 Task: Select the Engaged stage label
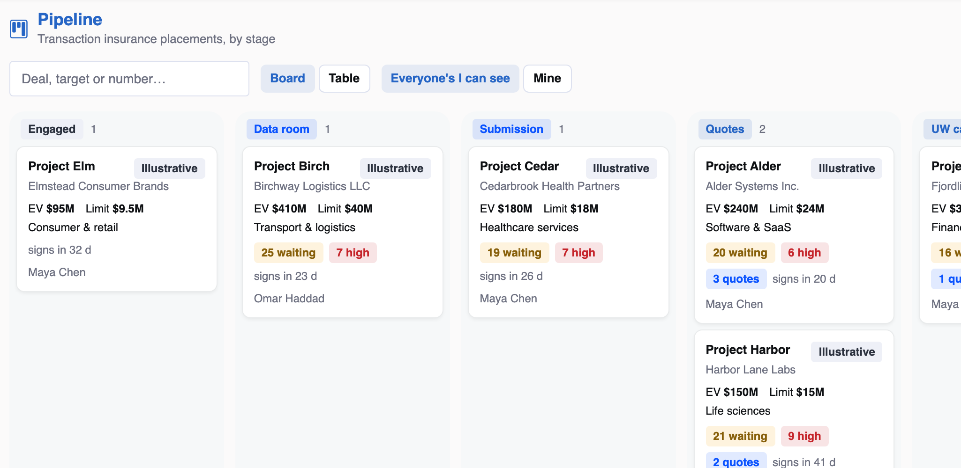52,129
